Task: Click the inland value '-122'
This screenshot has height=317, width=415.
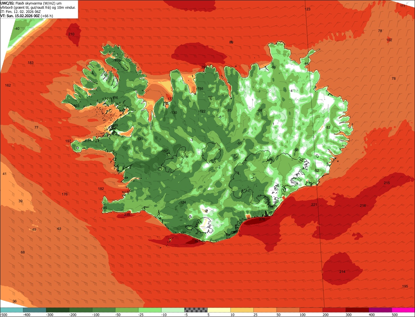Action: click(202, 112)
